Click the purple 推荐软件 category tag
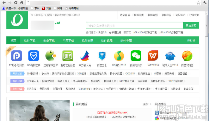This screenshot has width=209, height=121. tap(17, 81)
